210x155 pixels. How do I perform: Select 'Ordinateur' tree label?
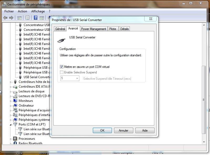click(26, 106)
